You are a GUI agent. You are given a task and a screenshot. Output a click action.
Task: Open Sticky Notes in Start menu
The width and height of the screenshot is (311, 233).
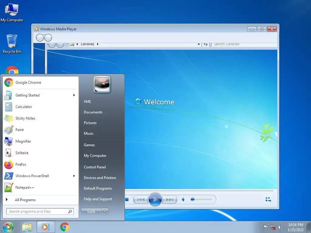point(41,118)
